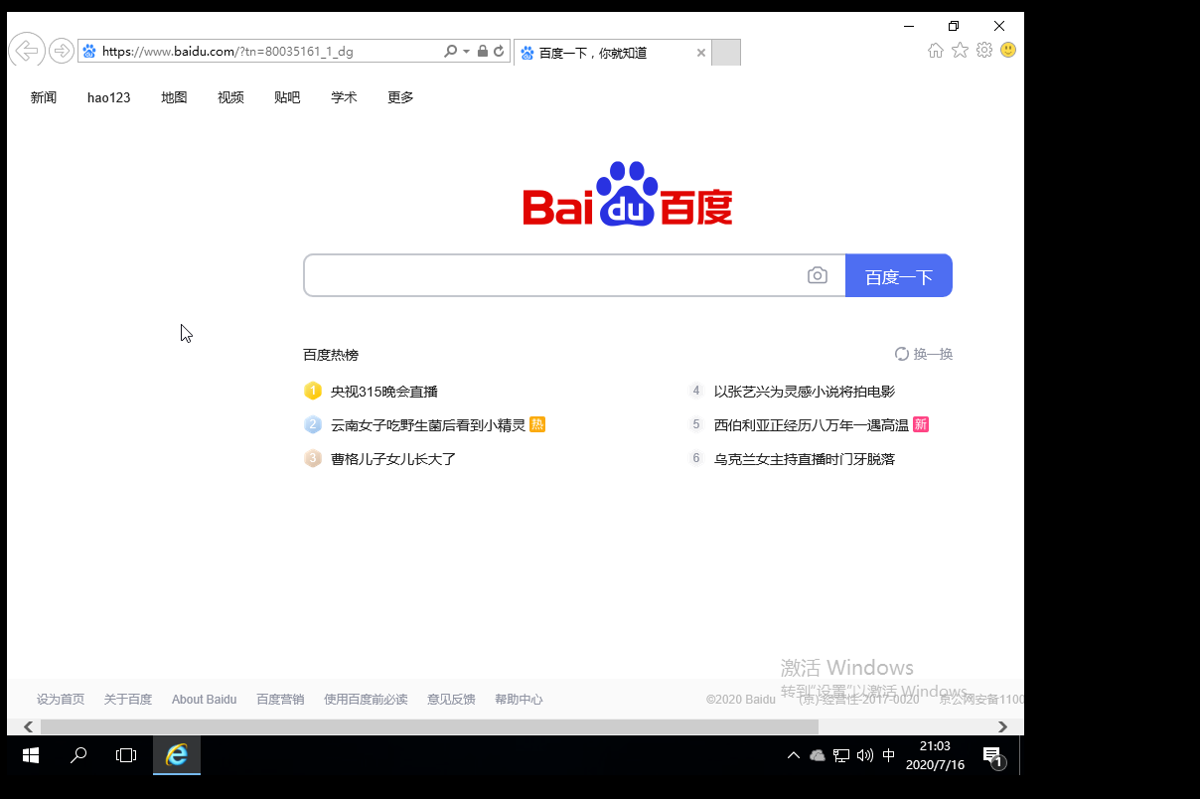Image resolution: width=1200 pixels, height=799 pixels.
Task: Open Task View from the taskbar
Action: point(126,755)
